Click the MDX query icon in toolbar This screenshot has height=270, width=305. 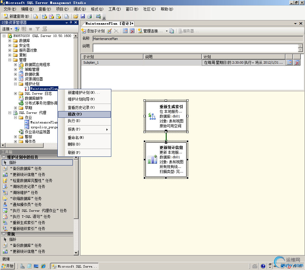44,16
